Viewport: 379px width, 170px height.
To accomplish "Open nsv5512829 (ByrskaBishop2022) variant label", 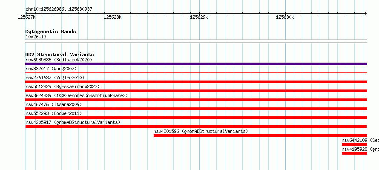I will click(x=63, y=86).
